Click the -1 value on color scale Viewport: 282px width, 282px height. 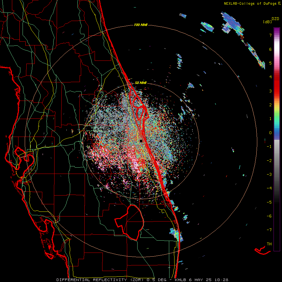pyautogui.click(x=269, y=147)
